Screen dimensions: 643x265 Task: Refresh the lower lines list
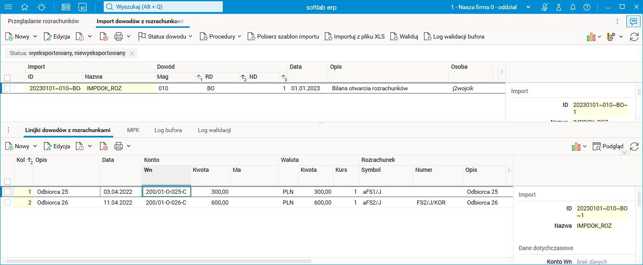coord(634,146)
